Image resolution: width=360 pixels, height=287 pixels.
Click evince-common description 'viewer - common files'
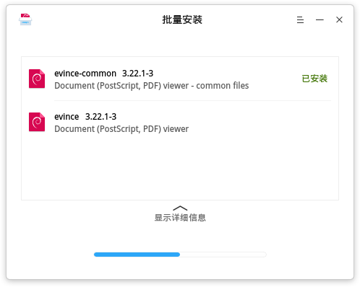tap(206, 86)
